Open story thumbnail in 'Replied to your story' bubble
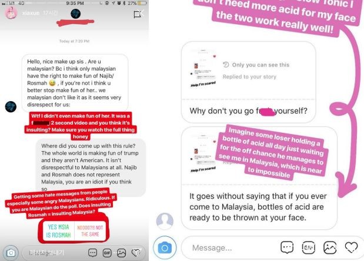 203,68
